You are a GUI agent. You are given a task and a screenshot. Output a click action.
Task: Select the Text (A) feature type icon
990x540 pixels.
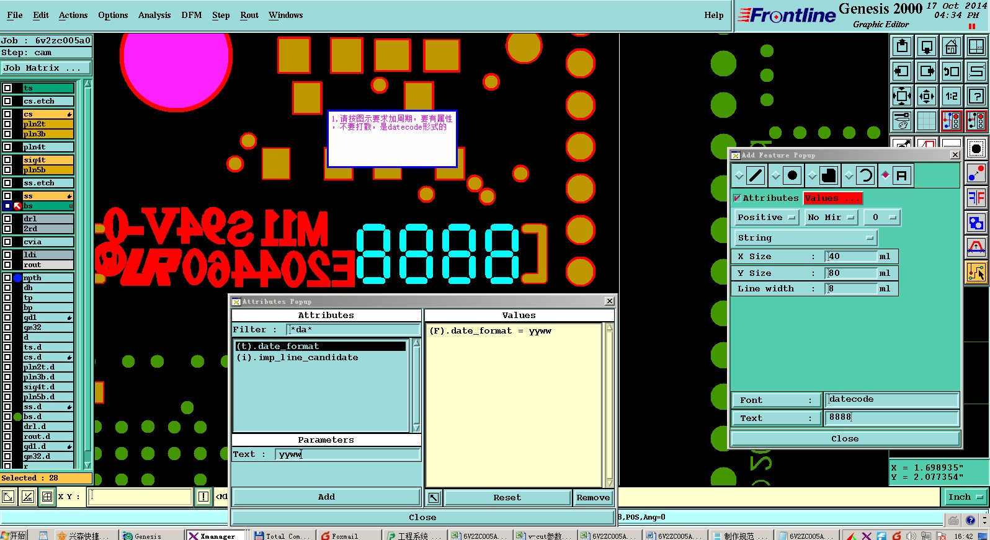[902, 175]
